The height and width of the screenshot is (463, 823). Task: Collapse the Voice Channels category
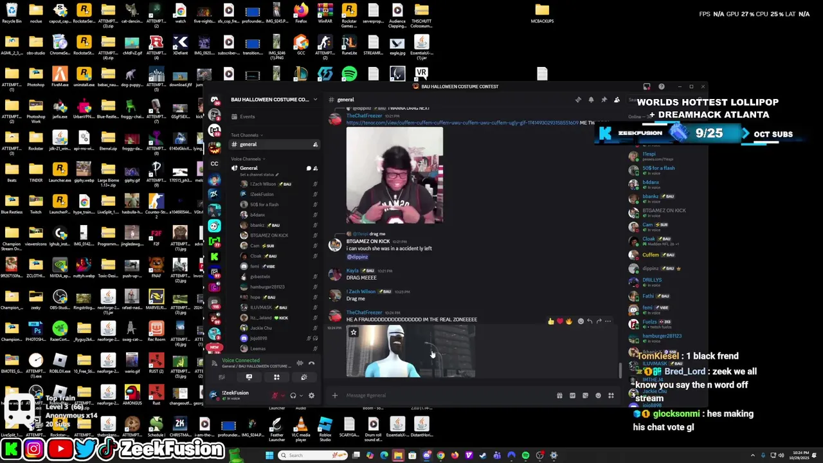[x=248, y=159]
